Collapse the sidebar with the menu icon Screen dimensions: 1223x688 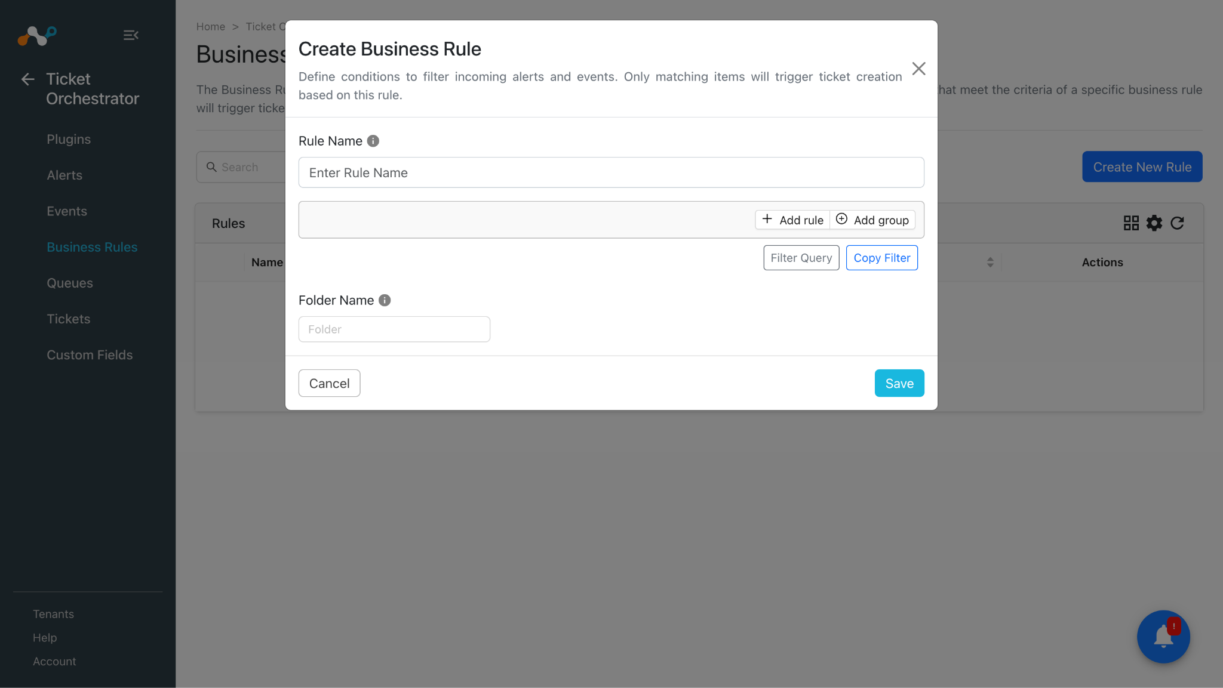click(131, 35)
